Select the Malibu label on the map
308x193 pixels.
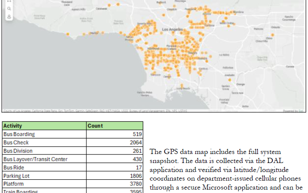(x=93, y=33)
